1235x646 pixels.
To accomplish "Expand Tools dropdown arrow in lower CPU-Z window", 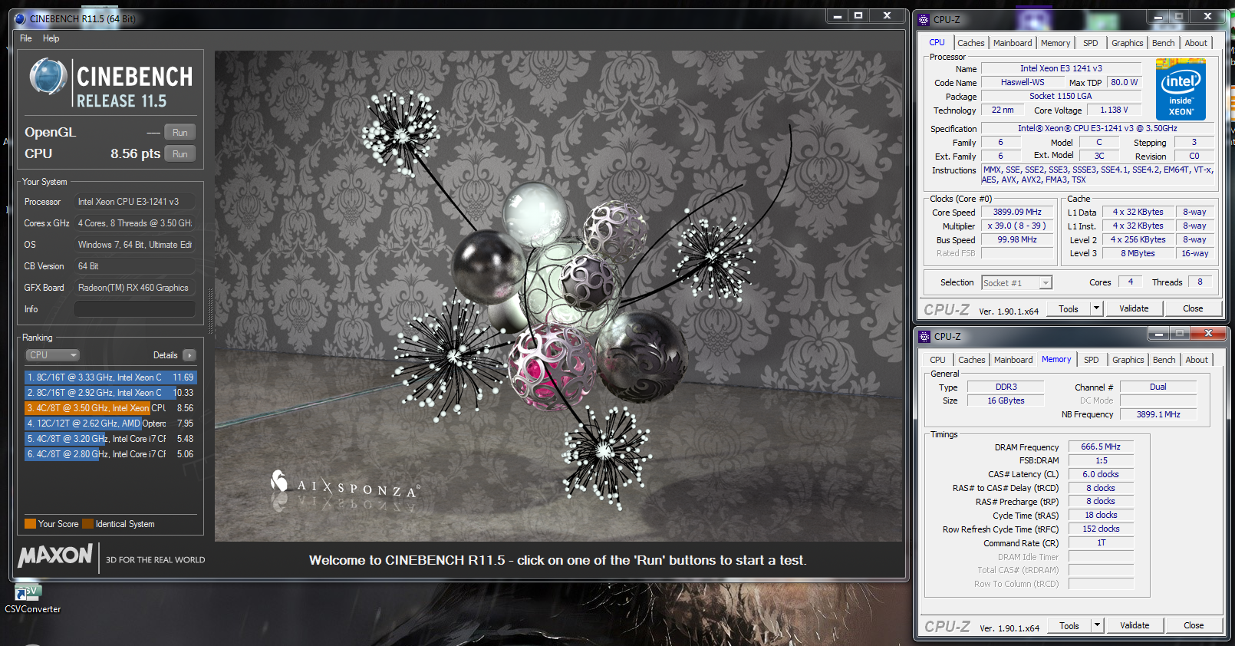I will (1098, 626).
